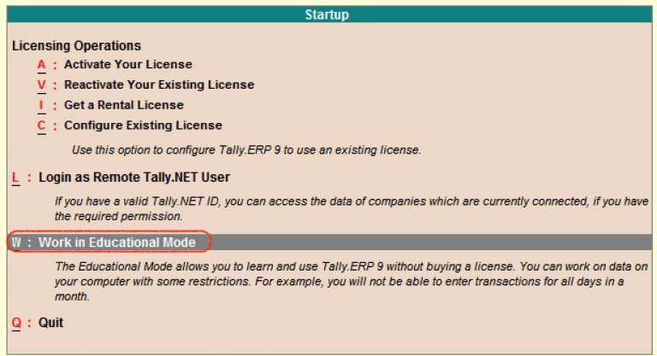Screen dimensions: 657x356
Task: Click the Educational Mode description text
Action: tap(351, 282)
